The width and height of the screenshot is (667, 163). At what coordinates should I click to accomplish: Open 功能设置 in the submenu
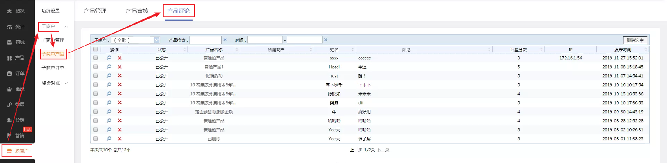51,11
